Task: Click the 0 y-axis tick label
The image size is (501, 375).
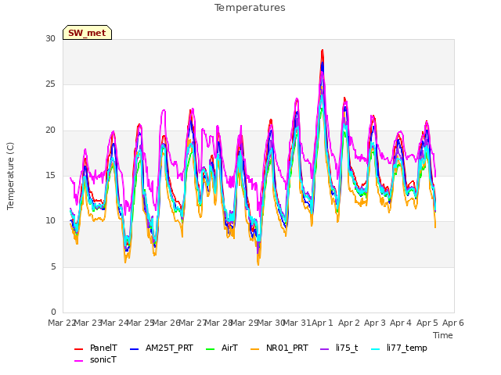Action: [53, 312]
